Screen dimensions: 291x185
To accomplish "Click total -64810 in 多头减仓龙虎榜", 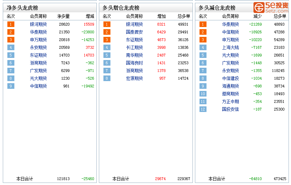I will [255, 179].
